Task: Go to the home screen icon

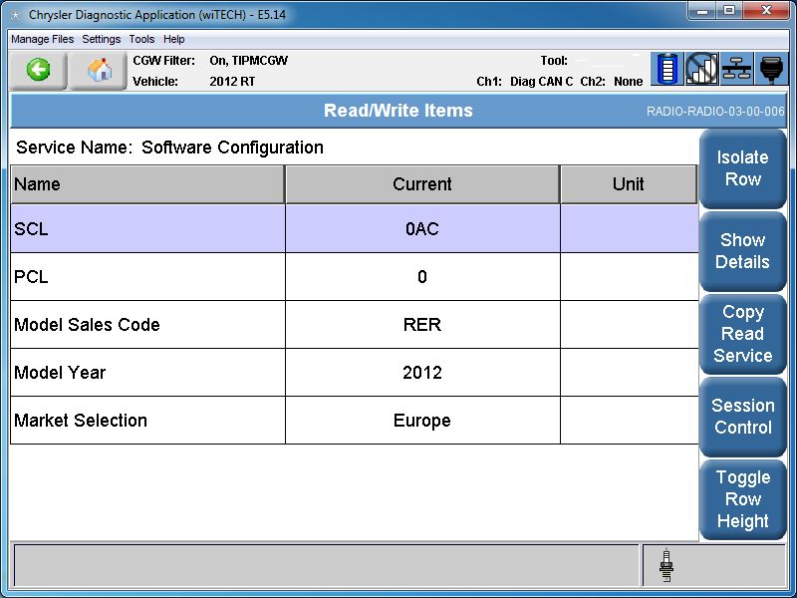Action: click(98, 71)
